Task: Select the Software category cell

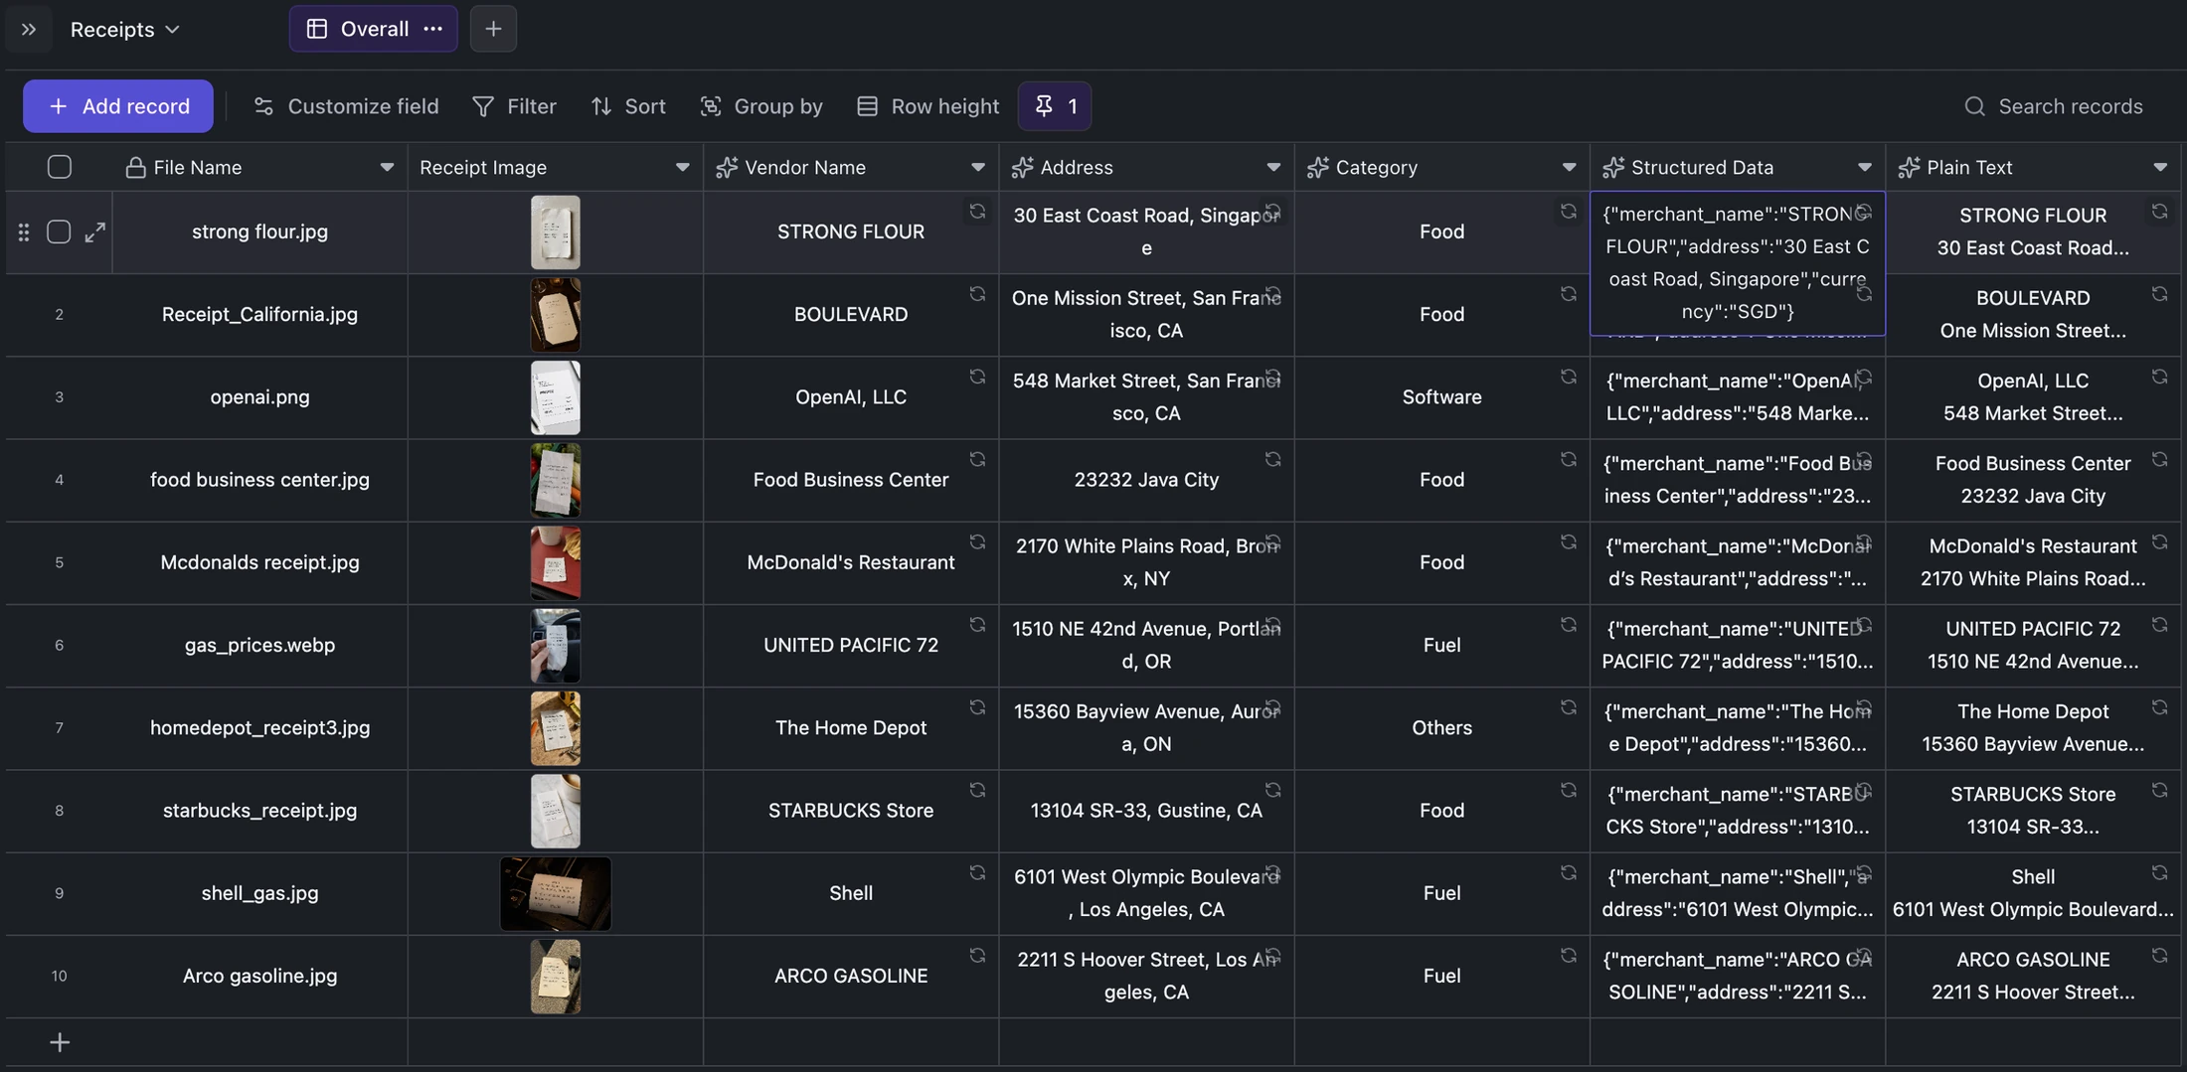Action: (x=1441, y=397)
